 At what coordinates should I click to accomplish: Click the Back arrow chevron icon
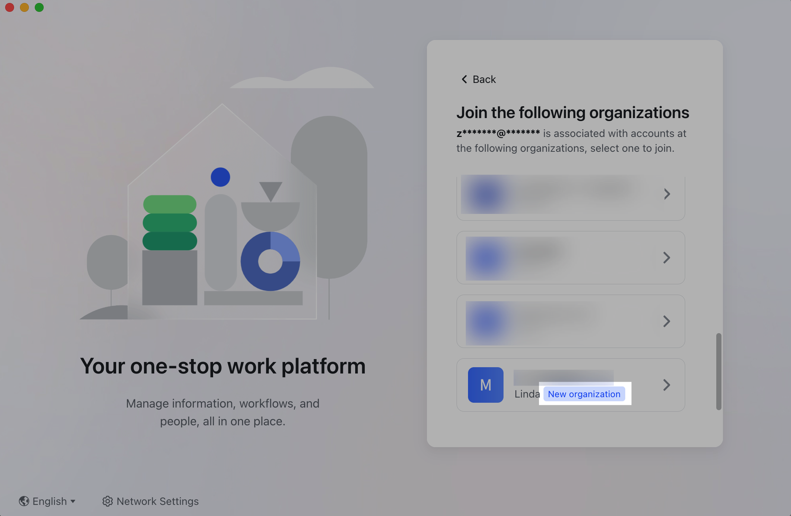coord(464,79)
